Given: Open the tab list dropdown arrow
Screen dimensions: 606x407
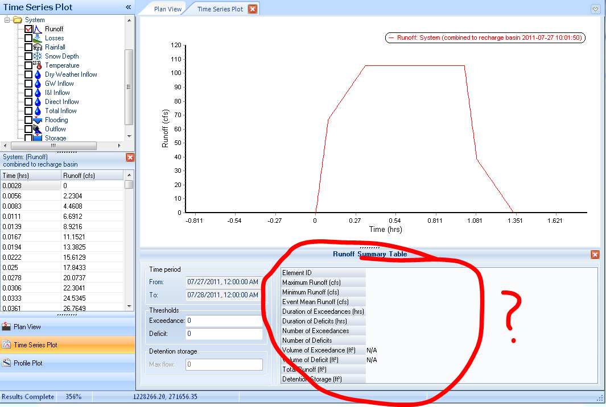Looking at the screenshot, I should pyautogui.click(x=596, y=9).
